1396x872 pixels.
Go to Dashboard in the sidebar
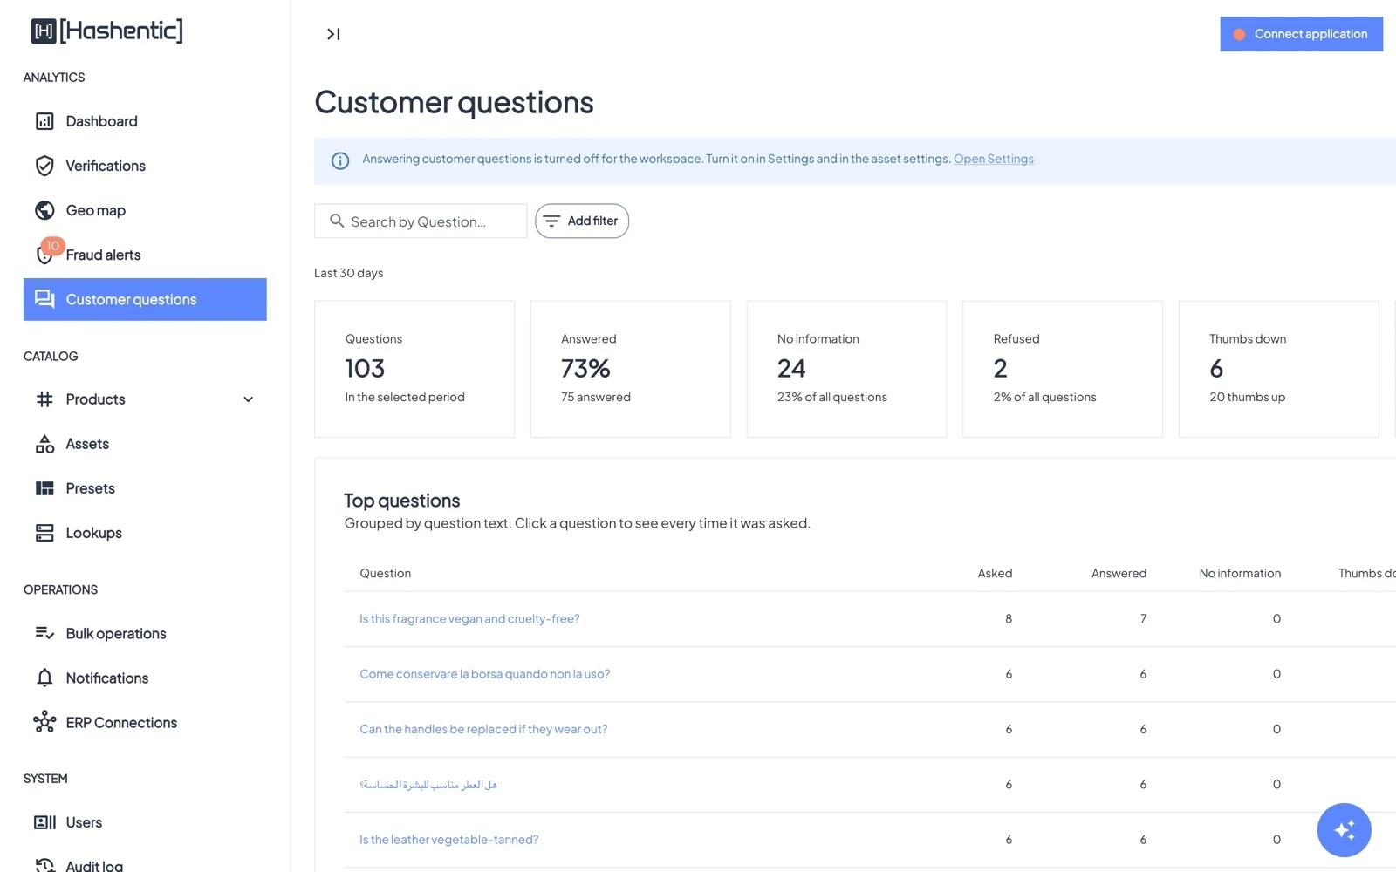pyautogui.click(x=145, y=121)
